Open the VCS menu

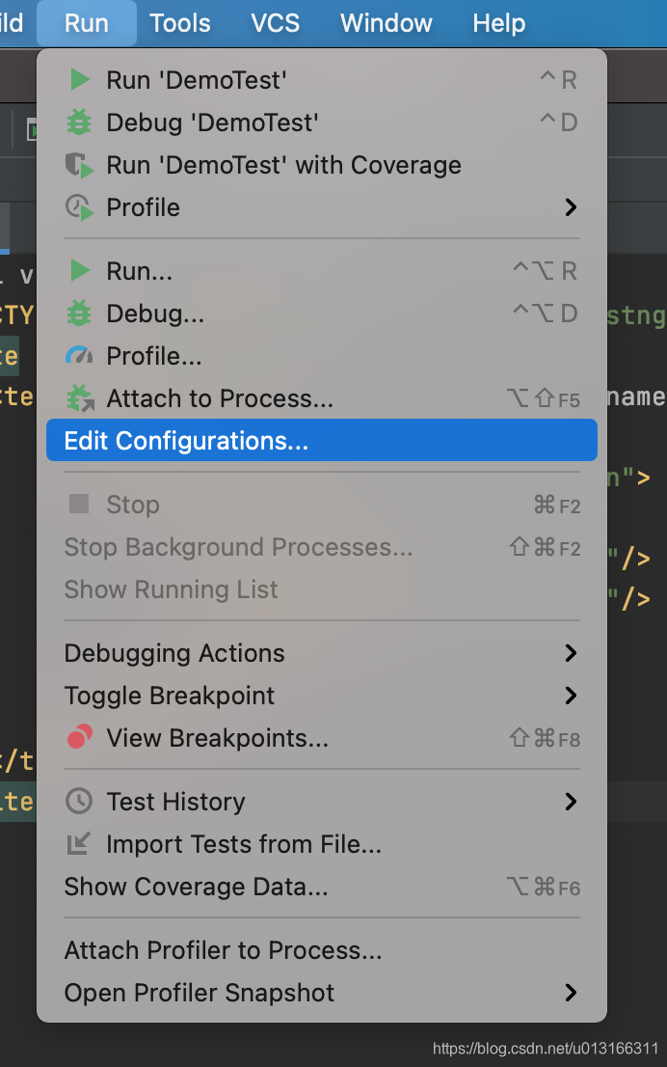click(x=276, y=23)
